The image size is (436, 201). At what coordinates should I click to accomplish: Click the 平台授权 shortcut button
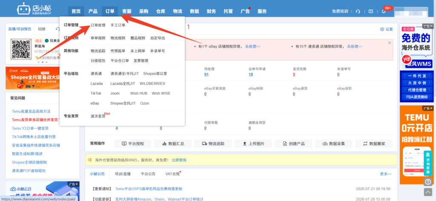point(133,144)
